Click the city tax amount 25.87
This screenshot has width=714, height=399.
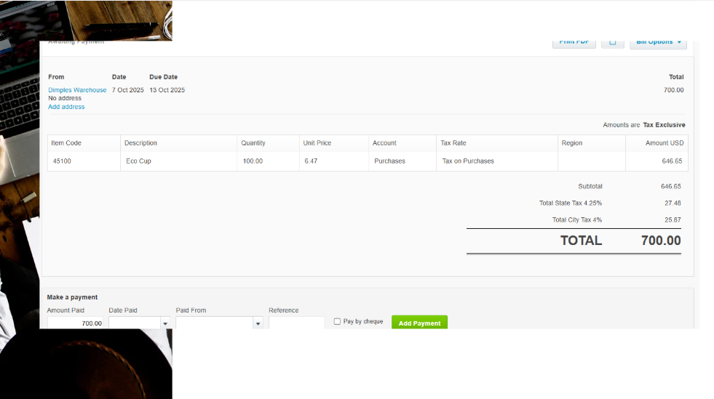[673, 220]
